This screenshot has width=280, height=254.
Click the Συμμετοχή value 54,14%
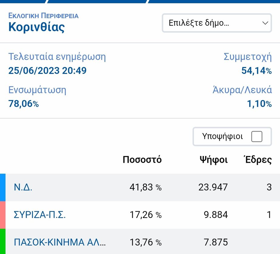pos(256,71)
